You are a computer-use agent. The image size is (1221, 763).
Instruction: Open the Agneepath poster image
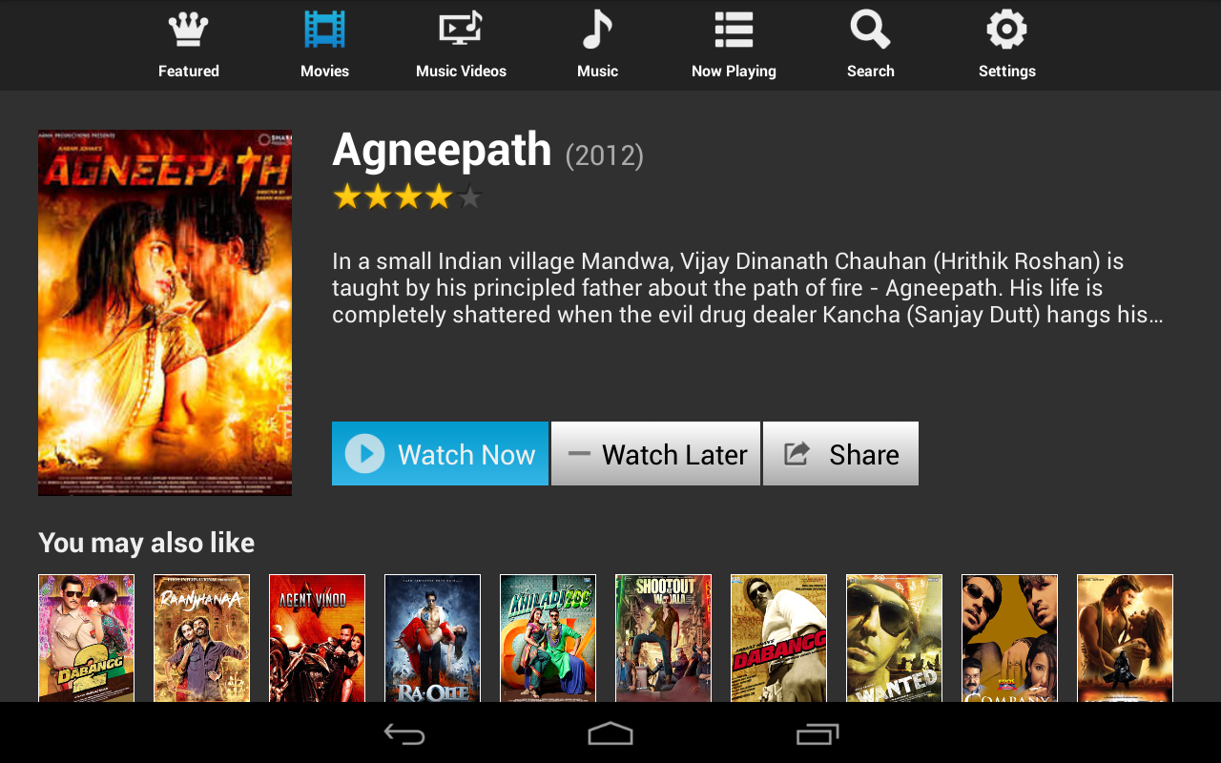pyautogui.click(x=165, y=313)
